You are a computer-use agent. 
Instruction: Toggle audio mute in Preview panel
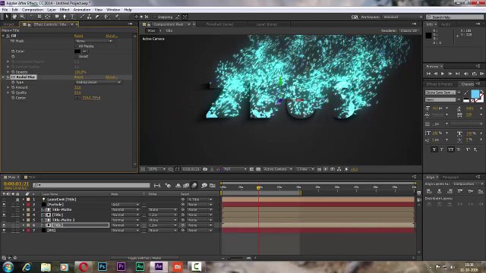465,74
